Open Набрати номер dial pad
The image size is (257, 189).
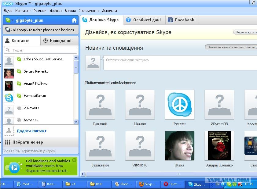coord(41,142)
